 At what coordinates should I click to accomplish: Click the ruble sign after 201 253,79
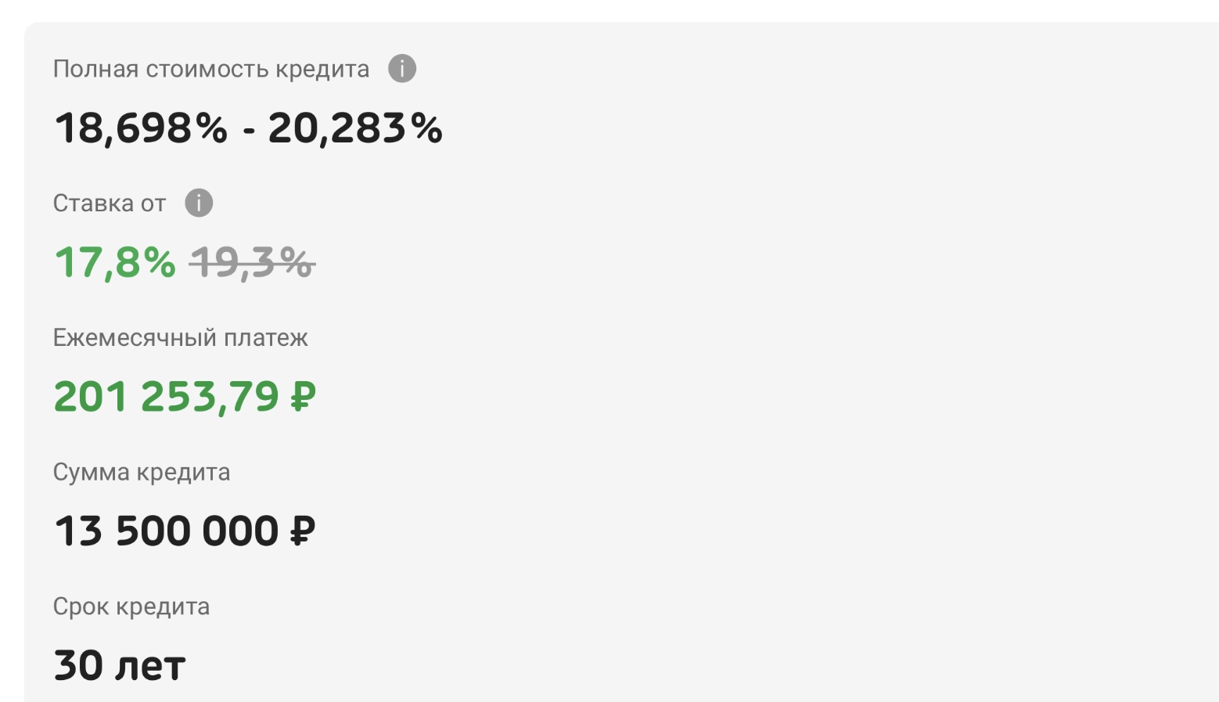304,397
